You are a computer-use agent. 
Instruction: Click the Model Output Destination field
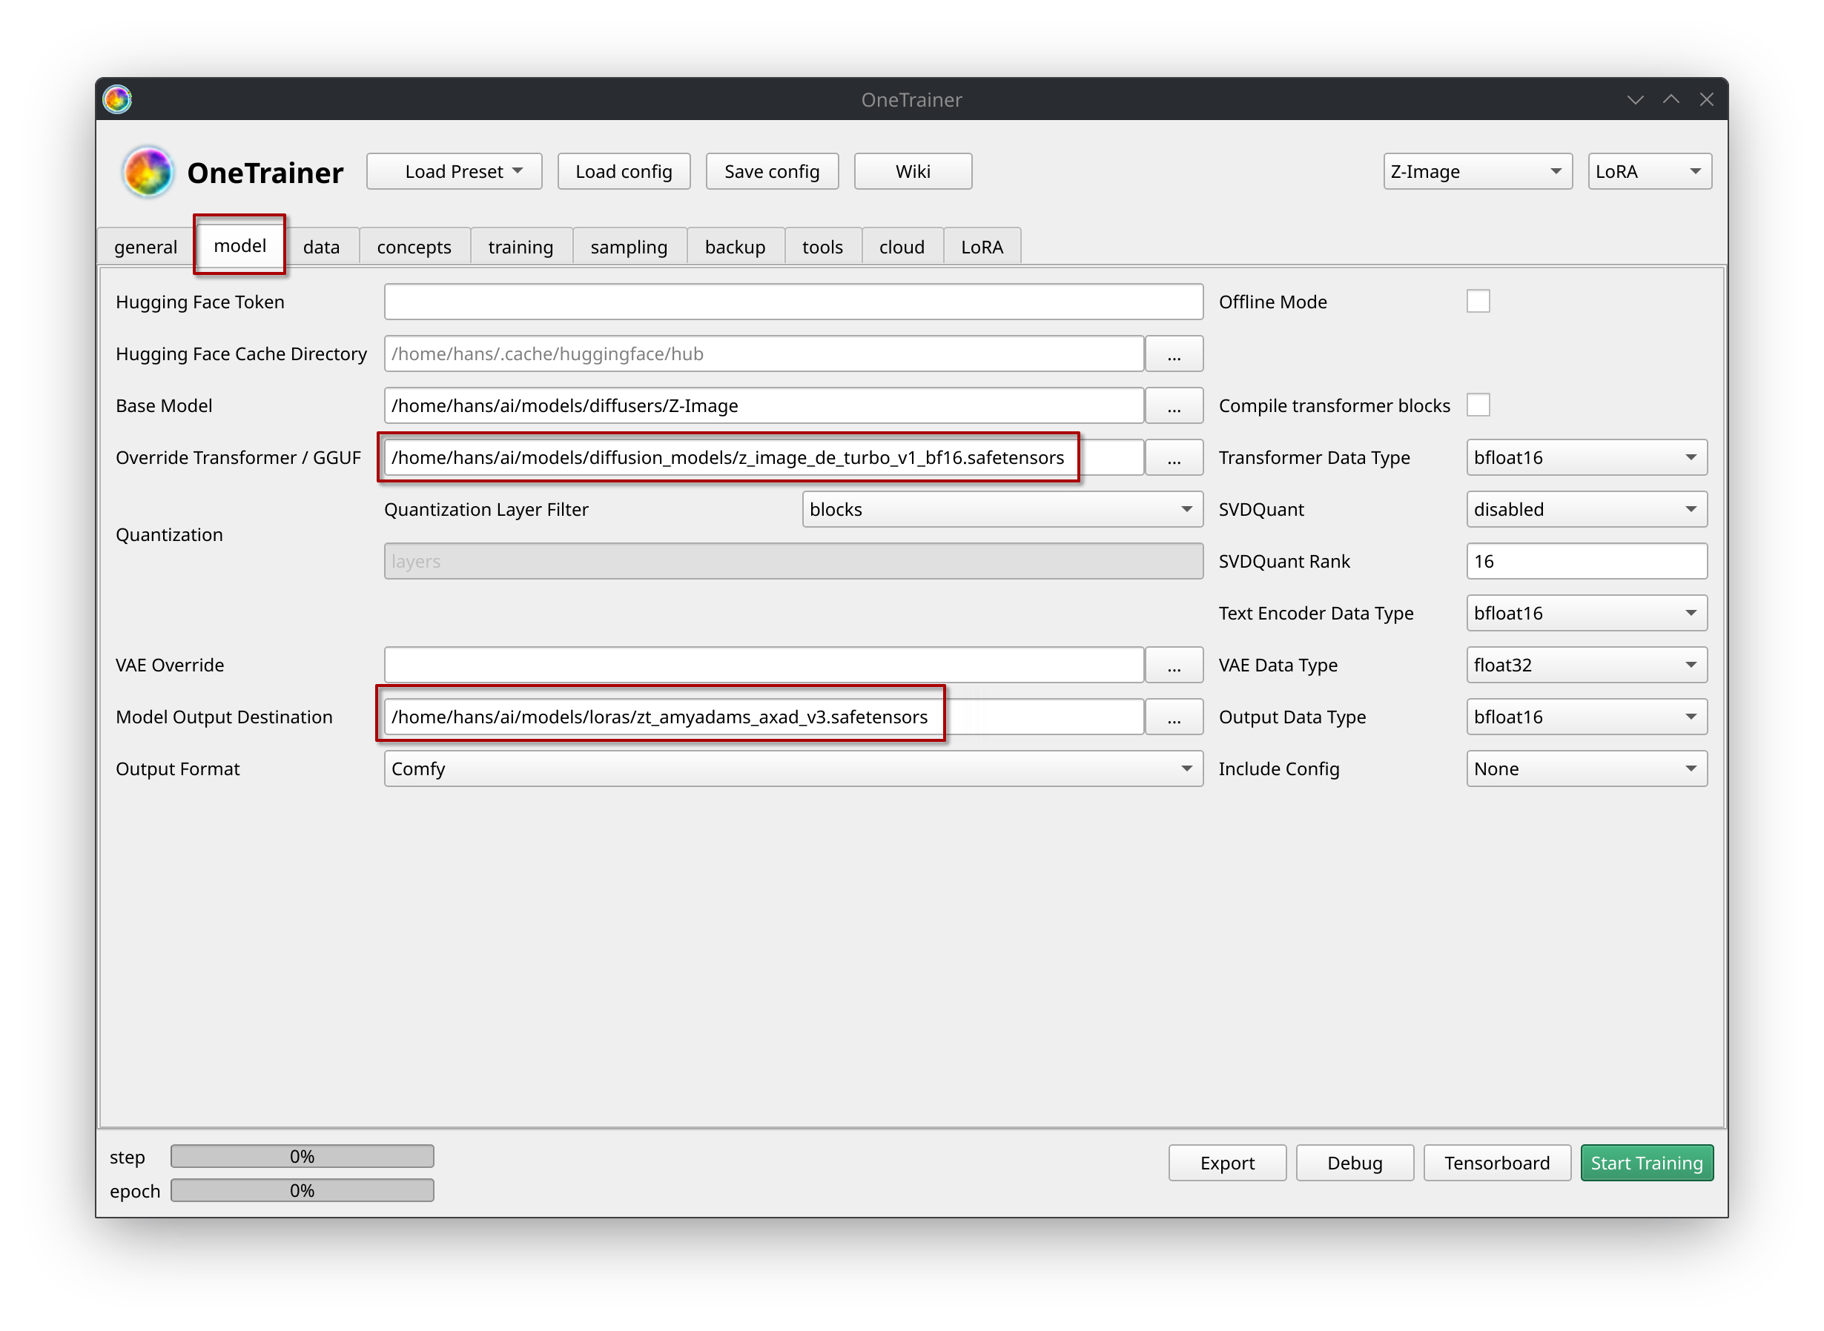764,717
